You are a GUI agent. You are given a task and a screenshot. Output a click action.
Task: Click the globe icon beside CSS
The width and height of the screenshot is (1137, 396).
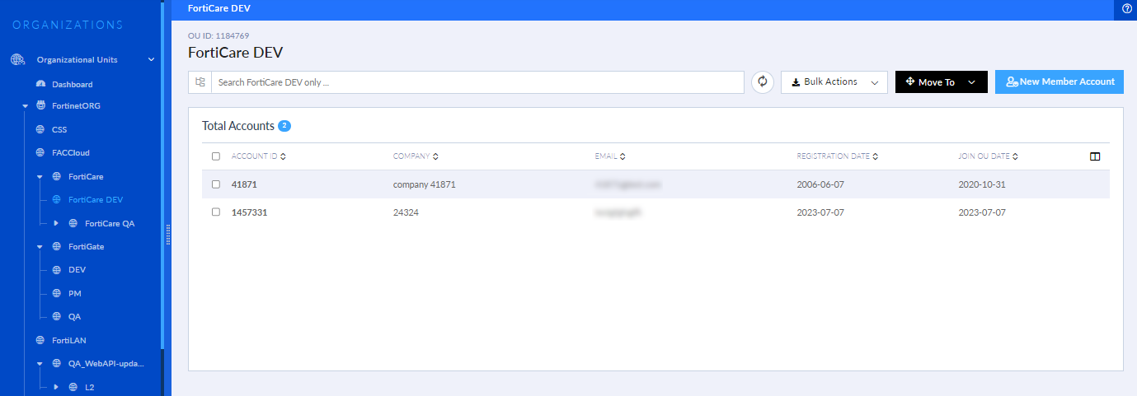pos(40,129)
